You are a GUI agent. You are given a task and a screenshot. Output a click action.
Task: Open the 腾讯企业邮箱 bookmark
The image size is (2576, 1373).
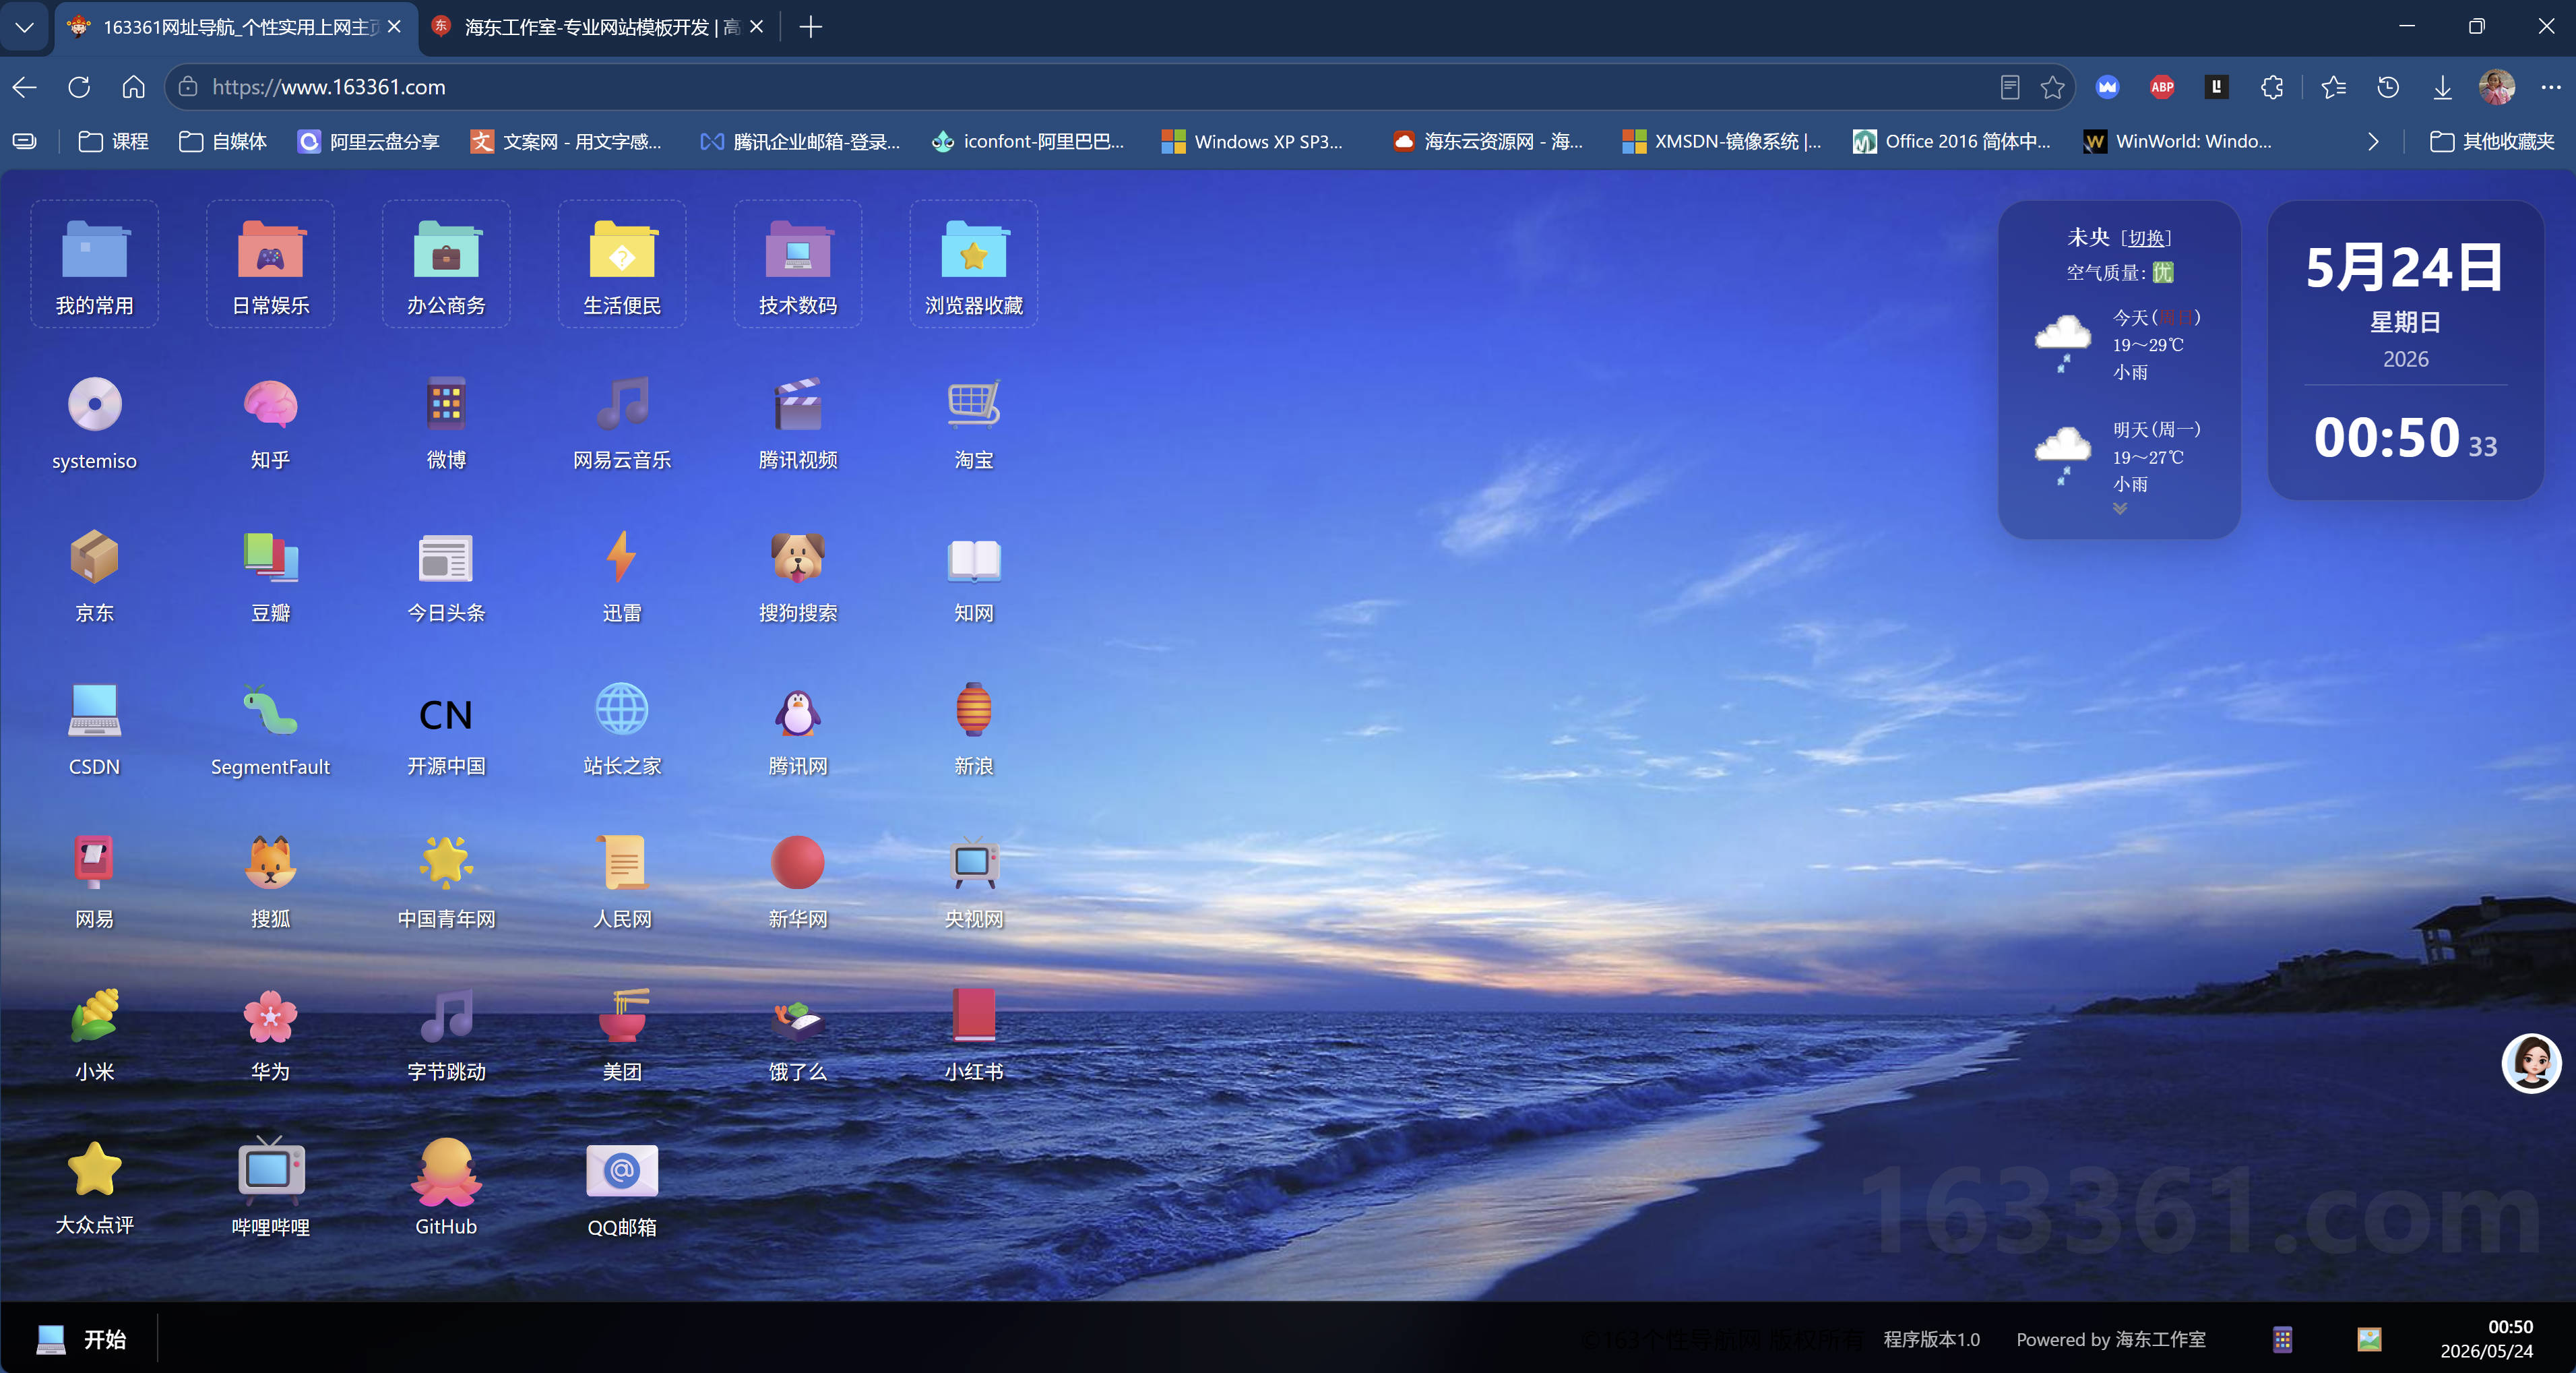(x=800, y=142)
